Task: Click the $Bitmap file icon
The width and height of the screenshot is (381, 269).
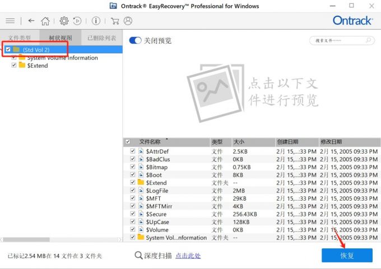Action: (141, 167)
